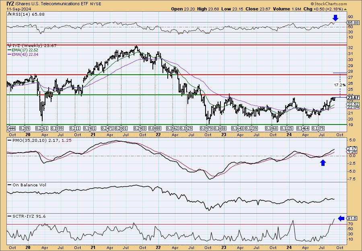This screenshot has width=362, height=251.
Task: Click the 0.1068 volume figure
Action: (x=271, y=128)
